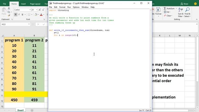The image size is (199, 112).
Task: Click the smiley feedback icon in Excel
Action: [x=196, y=4]
